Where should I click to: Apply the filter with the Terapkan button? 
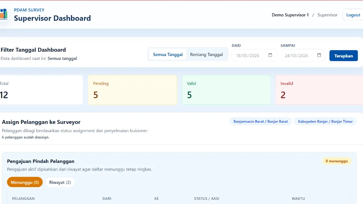(x=344, y=56)
